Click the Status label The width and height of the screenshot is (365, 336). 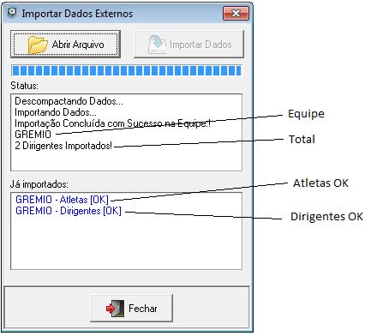pos(24,86)
